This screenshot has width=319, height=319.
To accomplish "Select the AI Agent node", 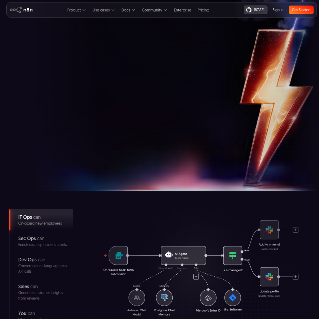I will (x=183, y=255).
